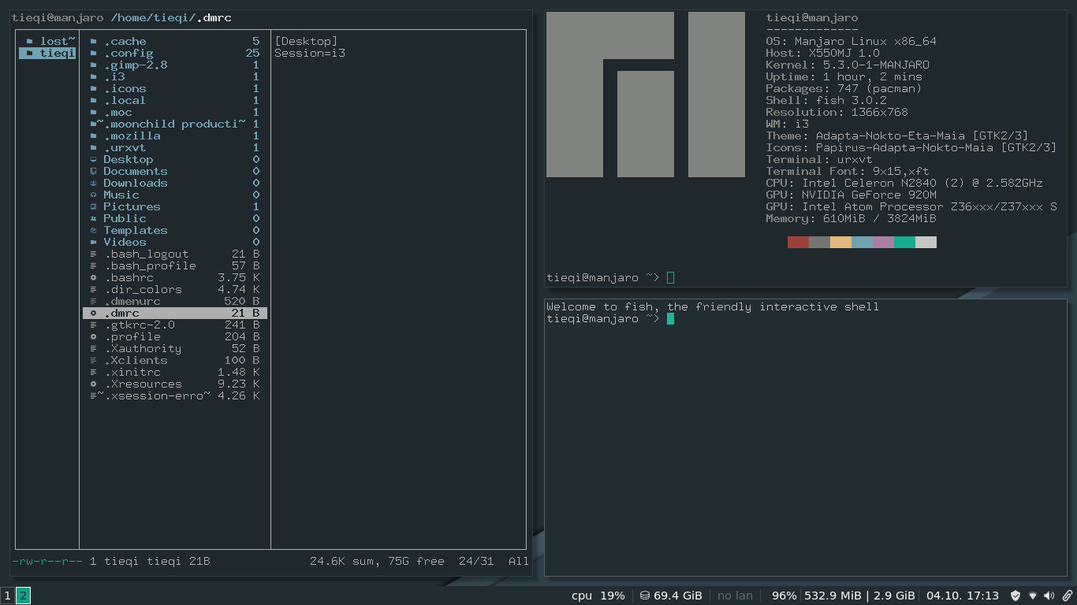Viewport: 1077px width, 605px height.
Task: Click the Manjaro logo in neofetch terminal
Action: pyautogui.click(x=646, y=95)
